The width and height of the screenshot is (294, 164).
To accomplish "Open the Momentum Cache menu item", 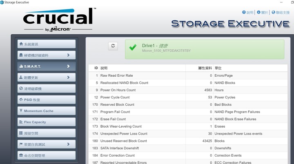I will [x=47, y=111].
